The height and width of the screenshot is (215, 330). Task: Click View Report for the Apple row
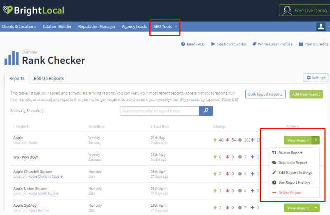coord(297,140)
